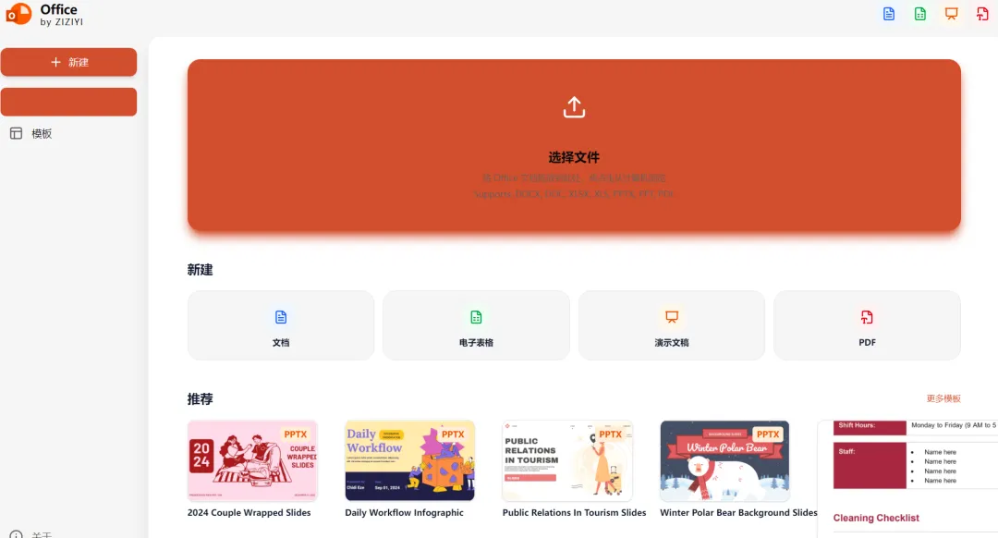Image resolution: width=998 pixels, height=538 pixels.
Task: Click the orange presentation icon in top bar
Action: pos(951,14)
